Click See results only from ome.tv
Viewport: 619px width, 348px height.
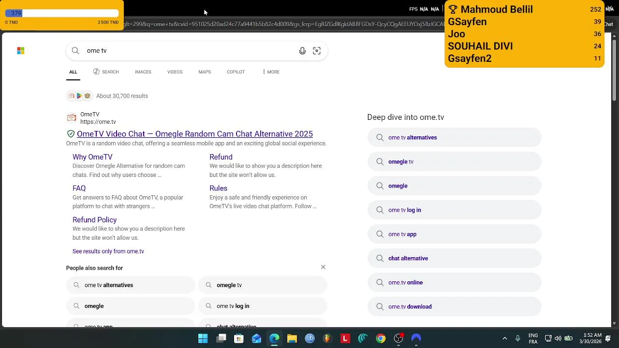point(108,251)
